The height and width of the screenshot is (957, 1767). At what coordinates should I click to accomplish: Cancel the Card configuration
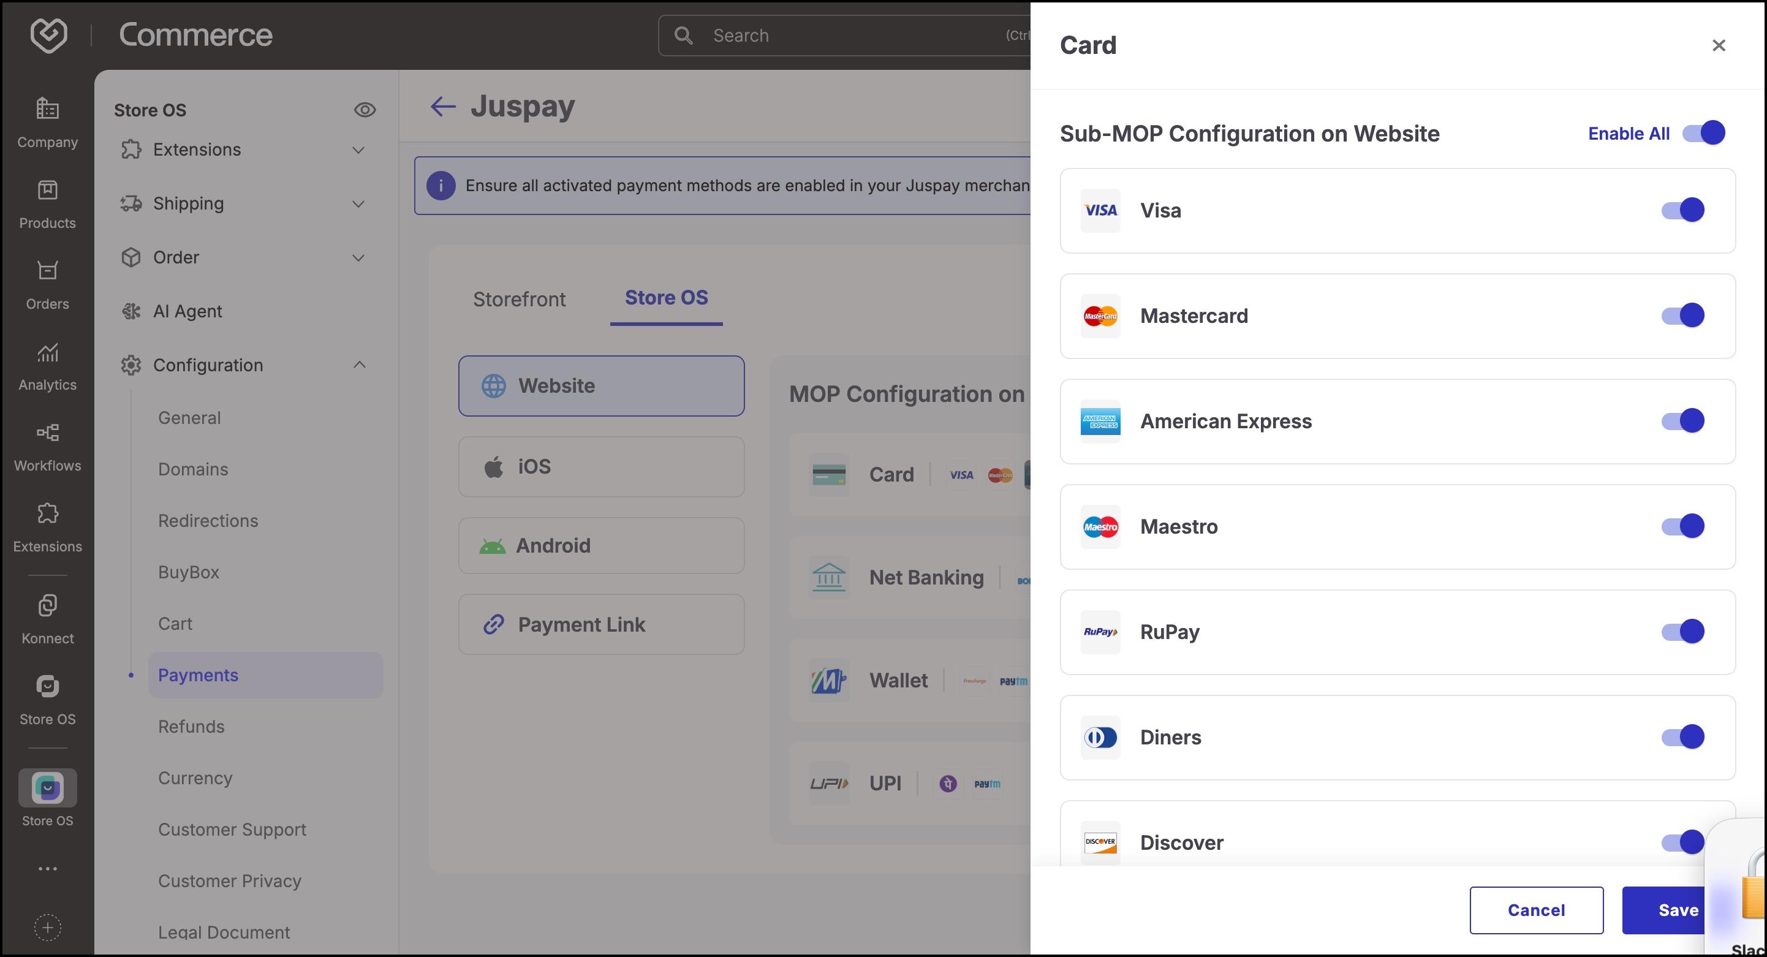[1537, 910]
